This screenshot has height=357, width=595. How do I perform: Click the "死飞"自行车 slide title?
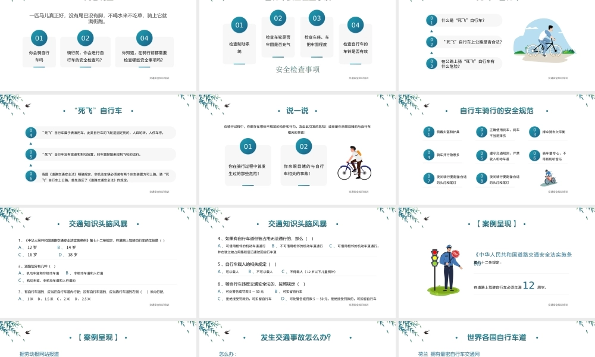tap(98, 111)
